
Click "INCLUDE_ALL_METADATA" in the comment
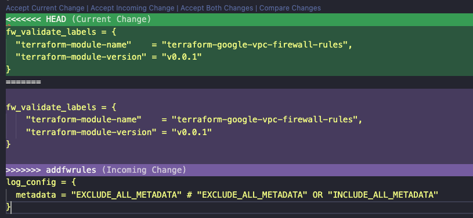(x=385, y=195)
